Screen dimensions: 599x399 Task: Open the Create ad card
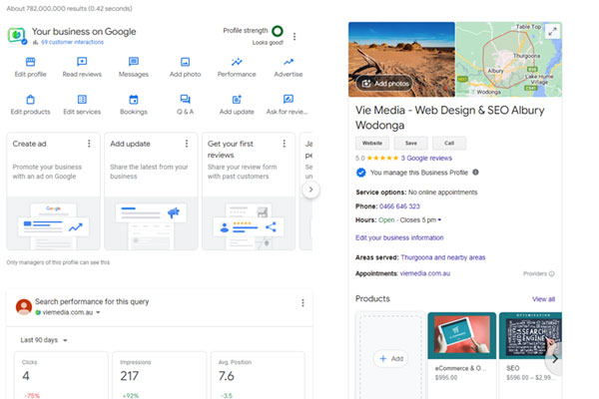(x=53, y=192)
